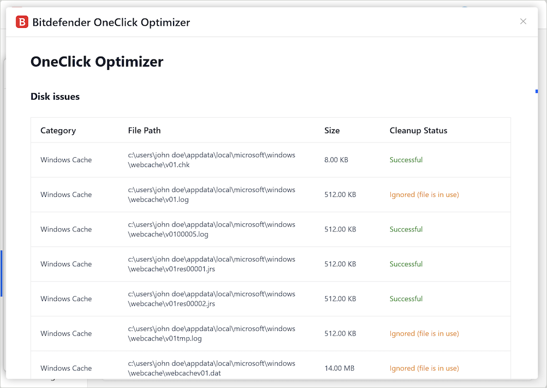Select the v01.log file path

[x=211, y=194]
